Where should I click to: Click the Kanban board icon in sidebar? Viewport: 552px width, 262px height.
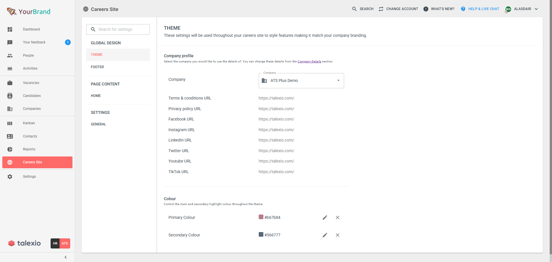click(10, 123)
